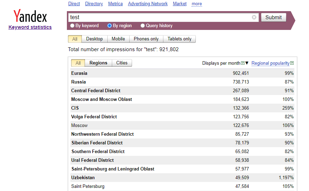This screenshot has height=191, width=309.
Task: Click the Uzbekistan row name
Action: coord(83,178)
